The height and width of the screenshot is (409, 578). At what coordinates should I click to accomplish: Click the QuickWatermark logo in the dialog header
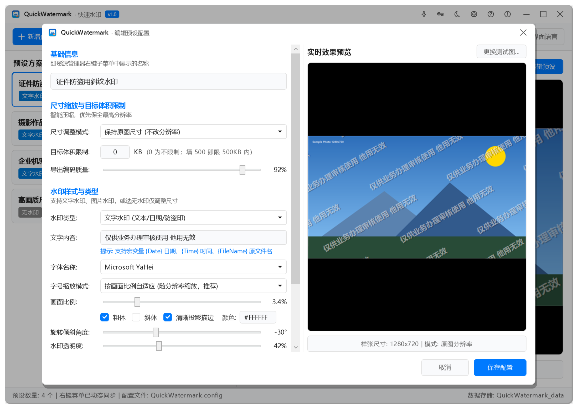[53, 33]
